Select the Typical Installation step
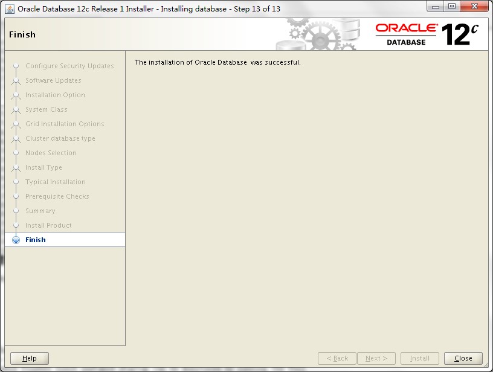Image resolution: width=493 pixels, height=372 pixels. click(56, 182)
